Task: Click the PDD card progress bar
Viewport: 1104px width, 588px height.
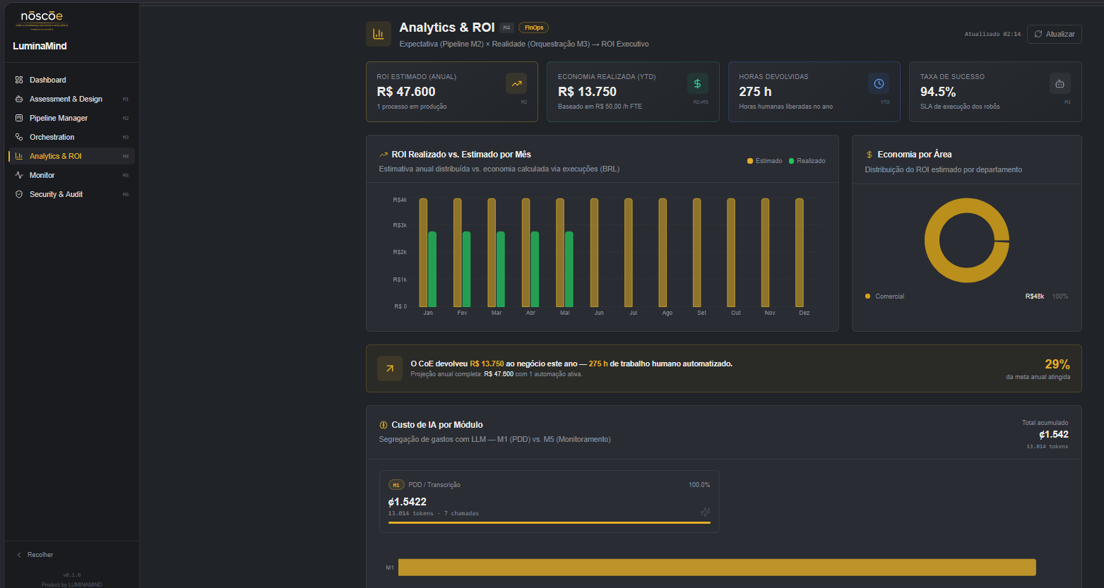Action: click(549, 523)
